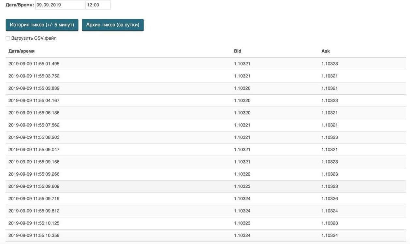Enable the Загрузить CSV файл checkbox
The image size is (410, 244).
click(8, 38)
